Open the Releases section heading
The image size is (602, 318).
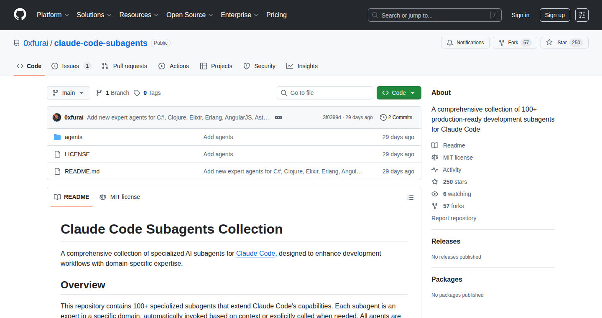coord(446,242)
